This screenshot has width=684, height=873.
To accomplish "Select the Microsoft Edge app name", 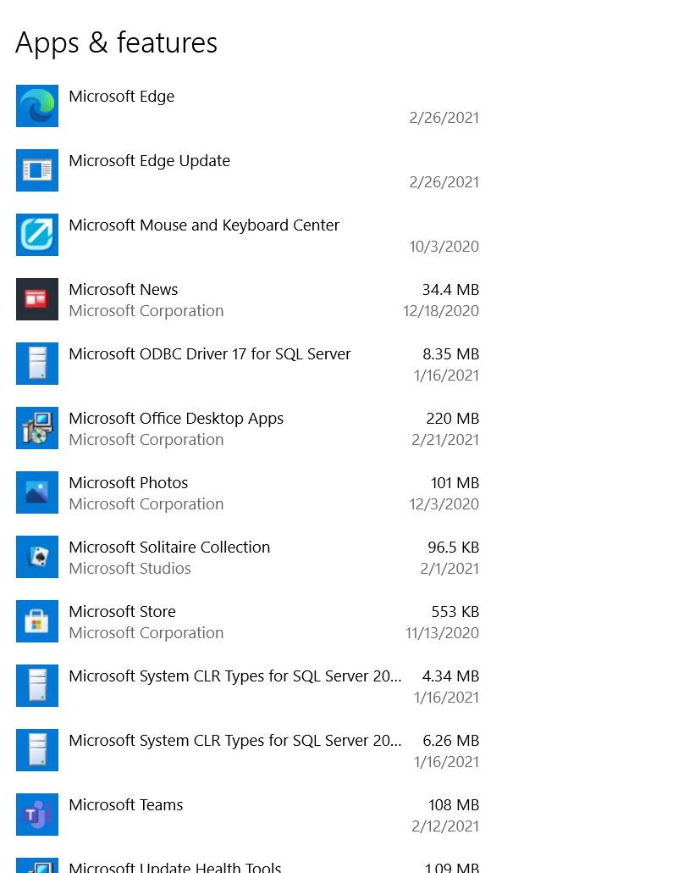I will point(122,97).
